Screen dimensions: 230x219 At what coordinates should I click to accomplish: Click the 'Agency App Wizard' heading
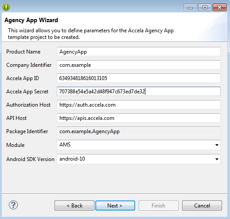(31, 20)
